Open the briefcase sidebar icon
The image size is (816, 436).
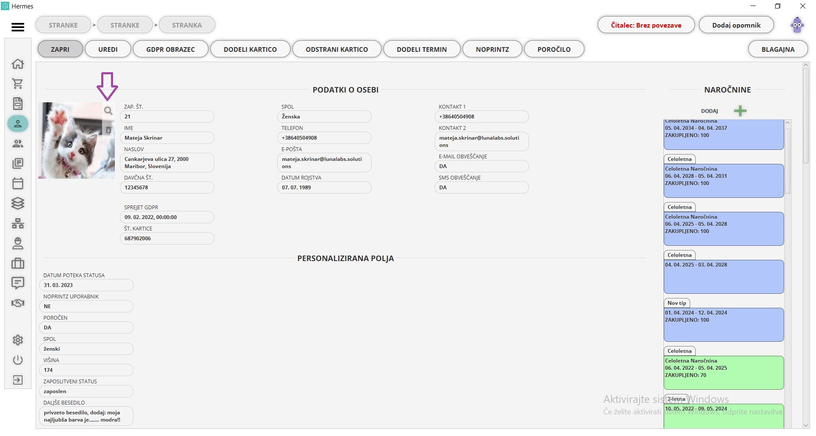pyautogui.click(x=18, y=263)
